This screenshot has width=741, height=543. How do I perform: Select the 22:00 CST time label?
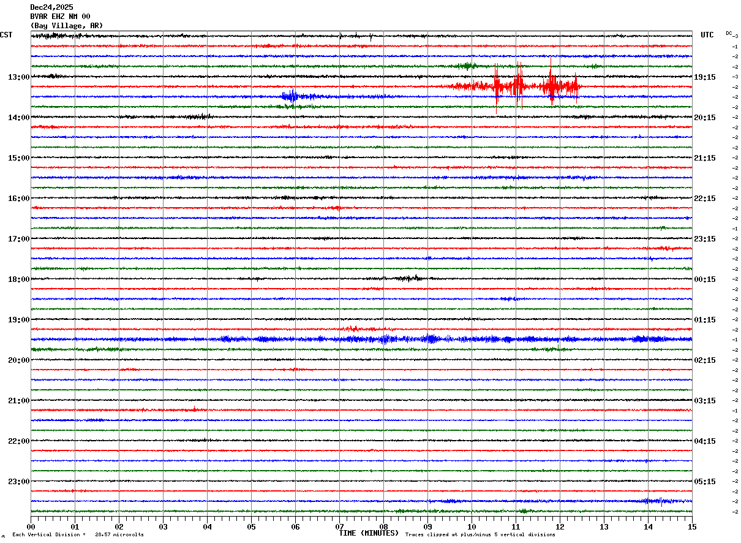[x=19, y=441]
